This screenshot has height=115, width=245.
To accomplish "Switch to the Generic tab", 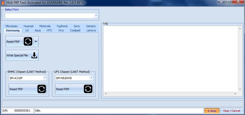I will click(91, 26).
